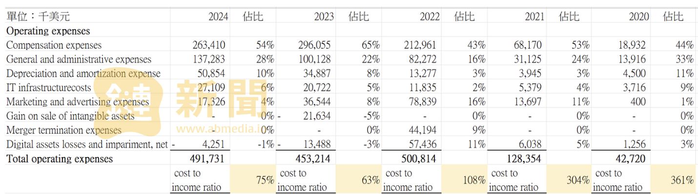The image size is (698, 194).
Task: Click the 2020 column header
Action: click(x=639, y=17)
